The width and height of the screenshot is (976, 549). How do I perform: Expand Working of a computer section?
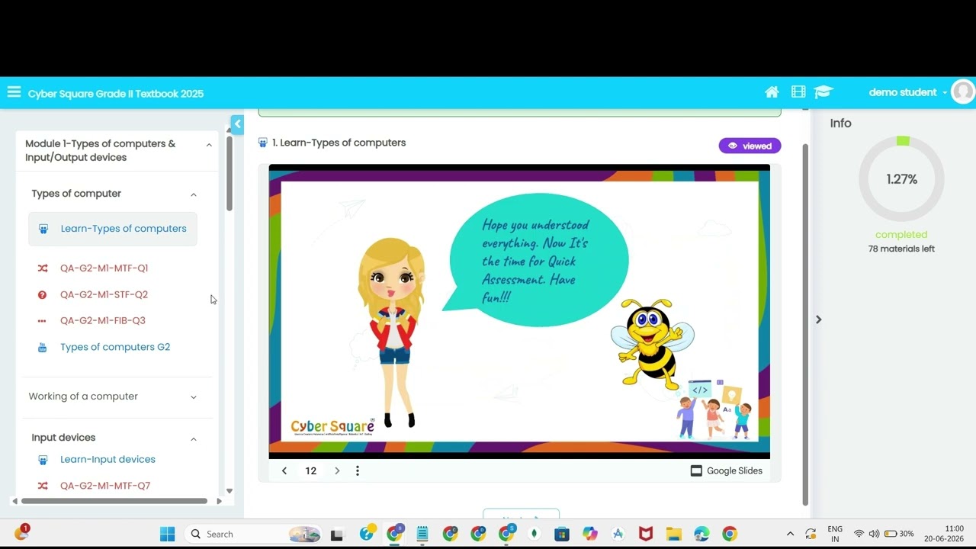(x=194, y=397)
